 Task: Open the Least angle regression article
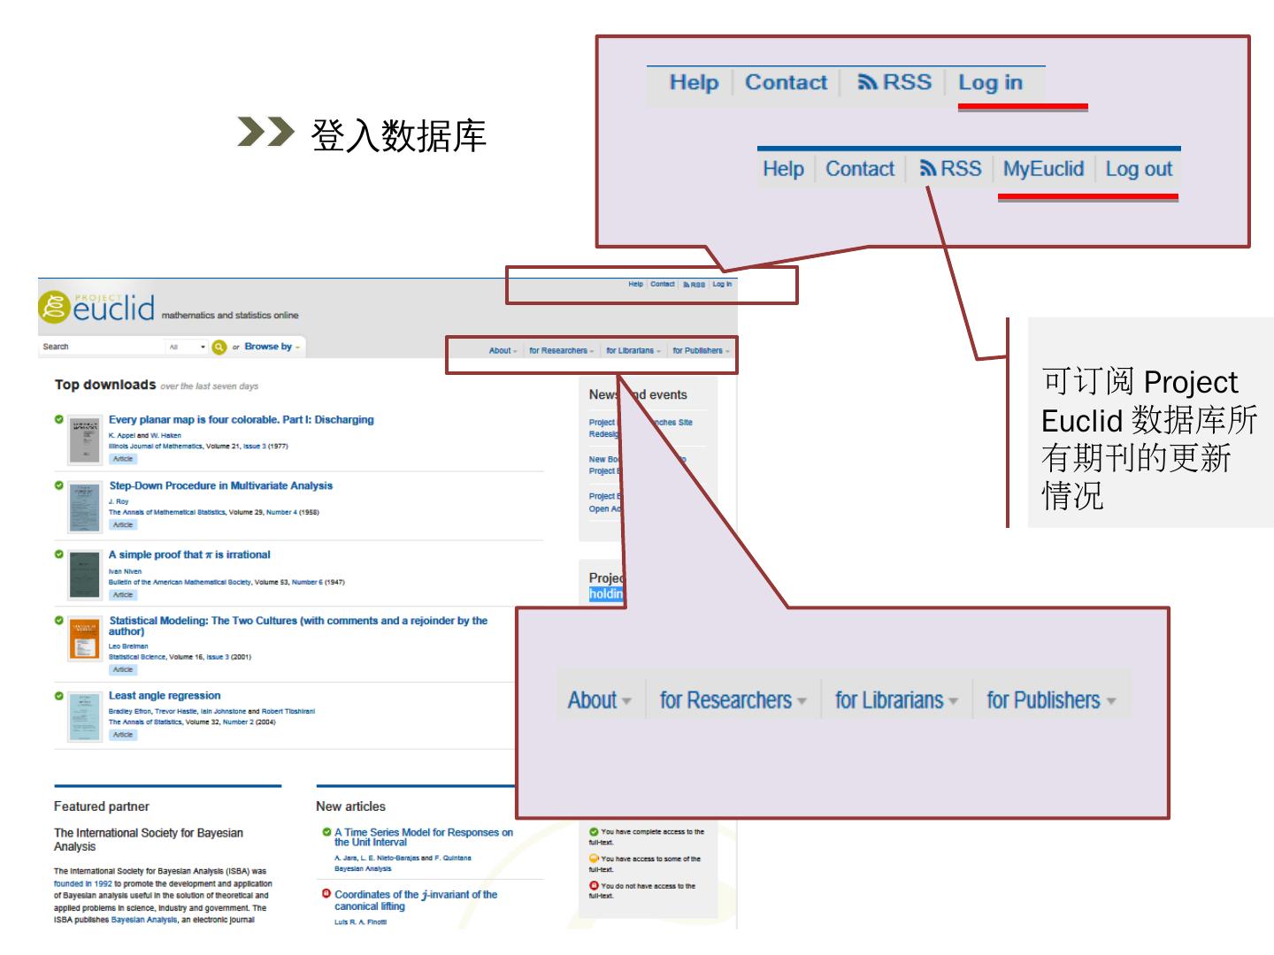[165, 696]
